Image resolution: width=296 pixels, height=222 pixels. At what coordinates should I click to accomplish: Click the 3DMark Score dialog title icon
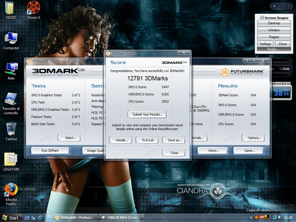pos(108,53)
